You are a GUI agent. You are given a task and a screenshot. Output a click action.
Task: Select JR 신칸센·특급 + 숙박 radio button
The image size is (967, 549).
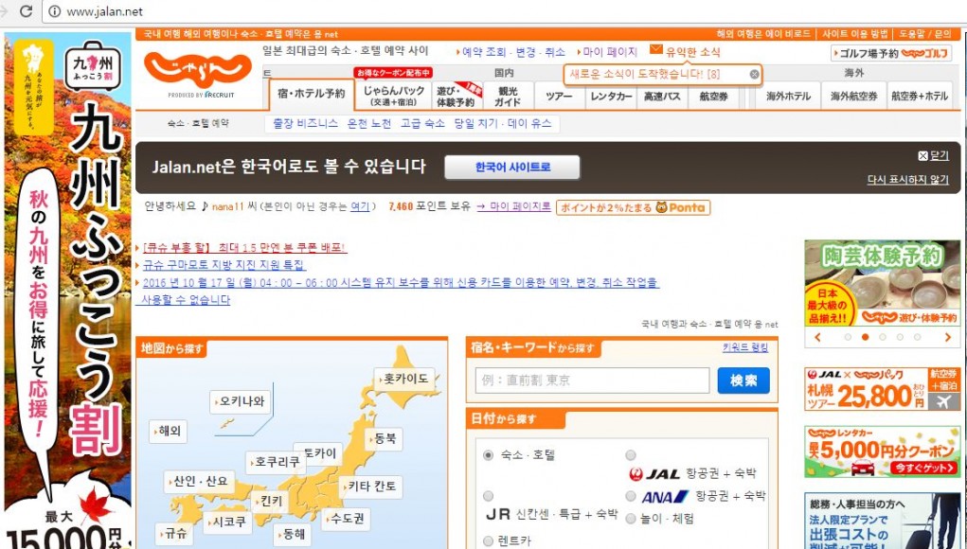click(489, 496)
